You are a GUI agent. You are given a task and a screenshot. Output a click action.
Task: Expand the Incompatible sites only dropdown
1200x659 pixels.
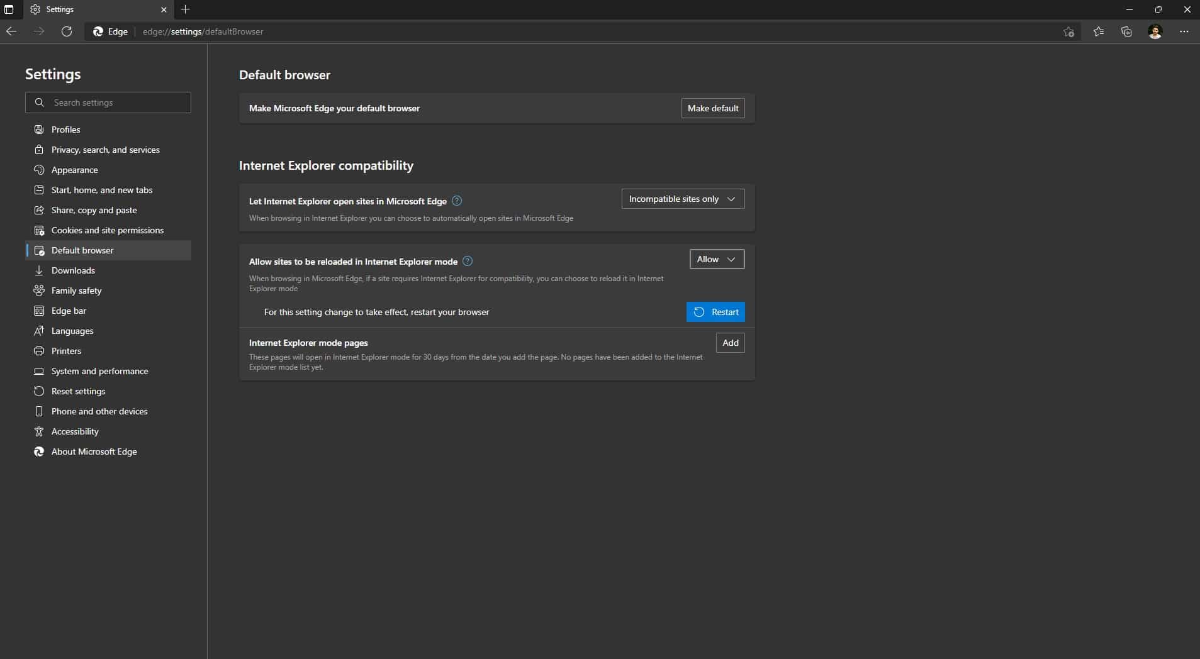click(x=683, y=199)
